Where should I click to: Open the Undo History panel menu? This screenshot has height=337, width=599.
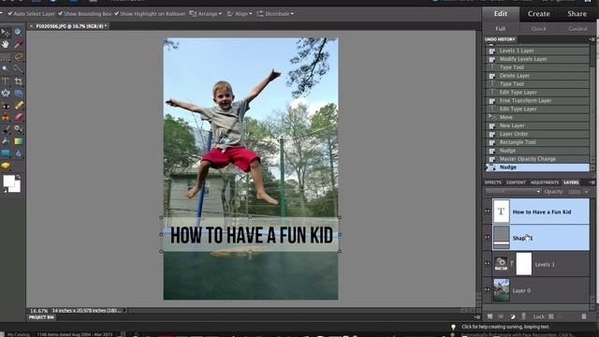[x=592, y=39]
